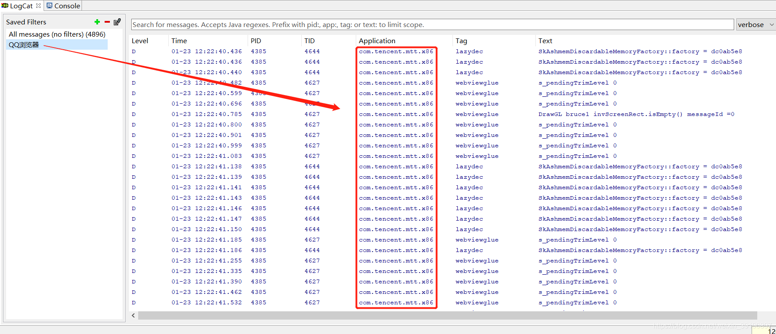Select log row timed 12:22:41.390
The height and width of the screenshot is (334, 776).
(452, 282)
